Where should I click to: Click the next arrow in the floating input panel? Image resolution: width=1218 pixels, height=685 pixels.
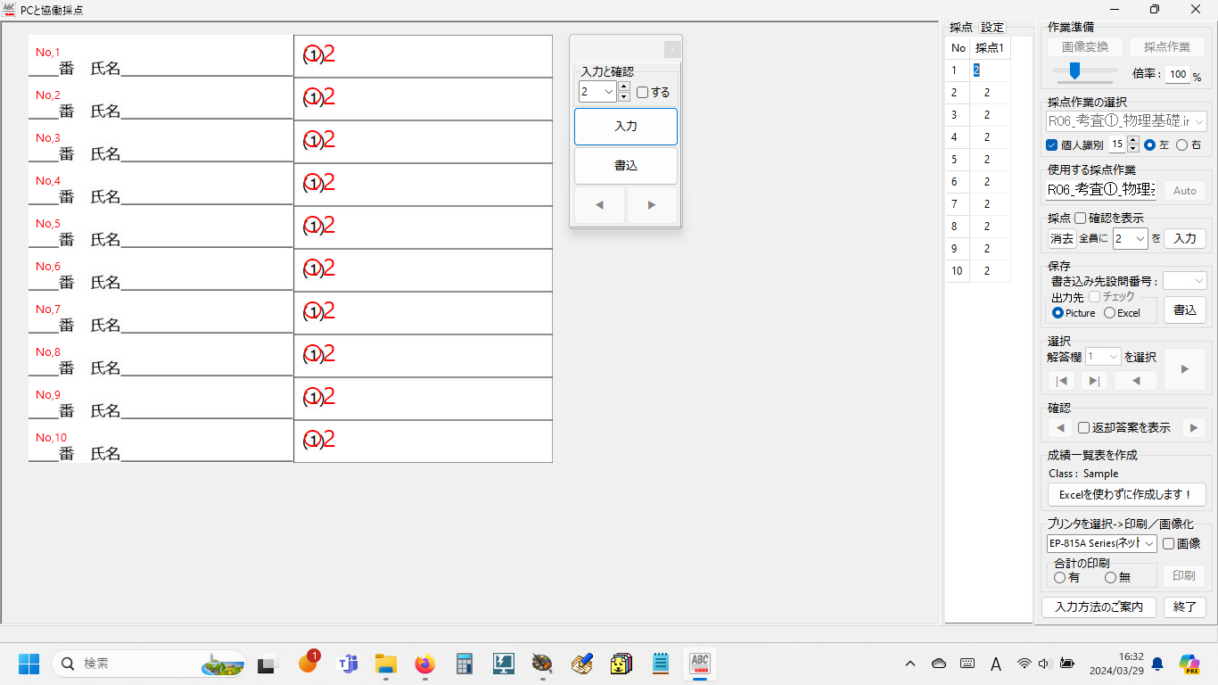[652, 205]
